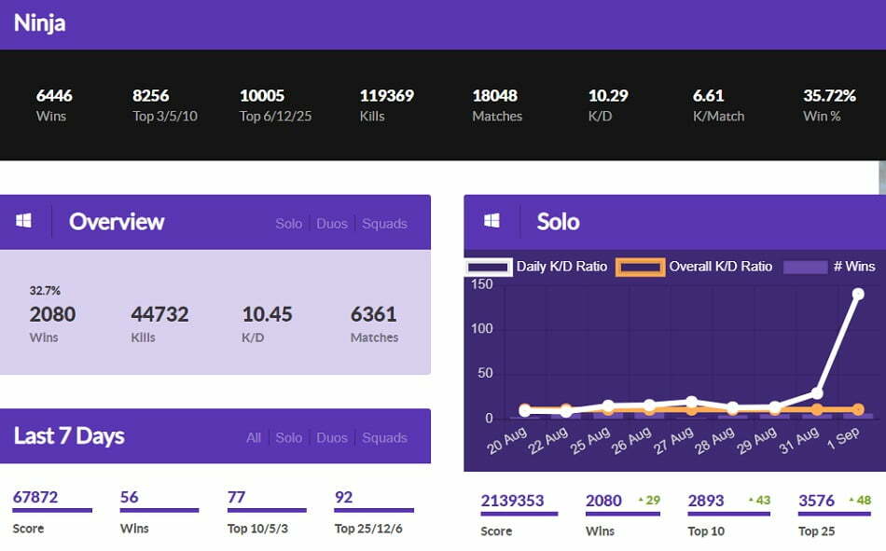Switch Overview panel to Duos tab
This screenshot has width=886, height=551.
click(x=332, y=224)
